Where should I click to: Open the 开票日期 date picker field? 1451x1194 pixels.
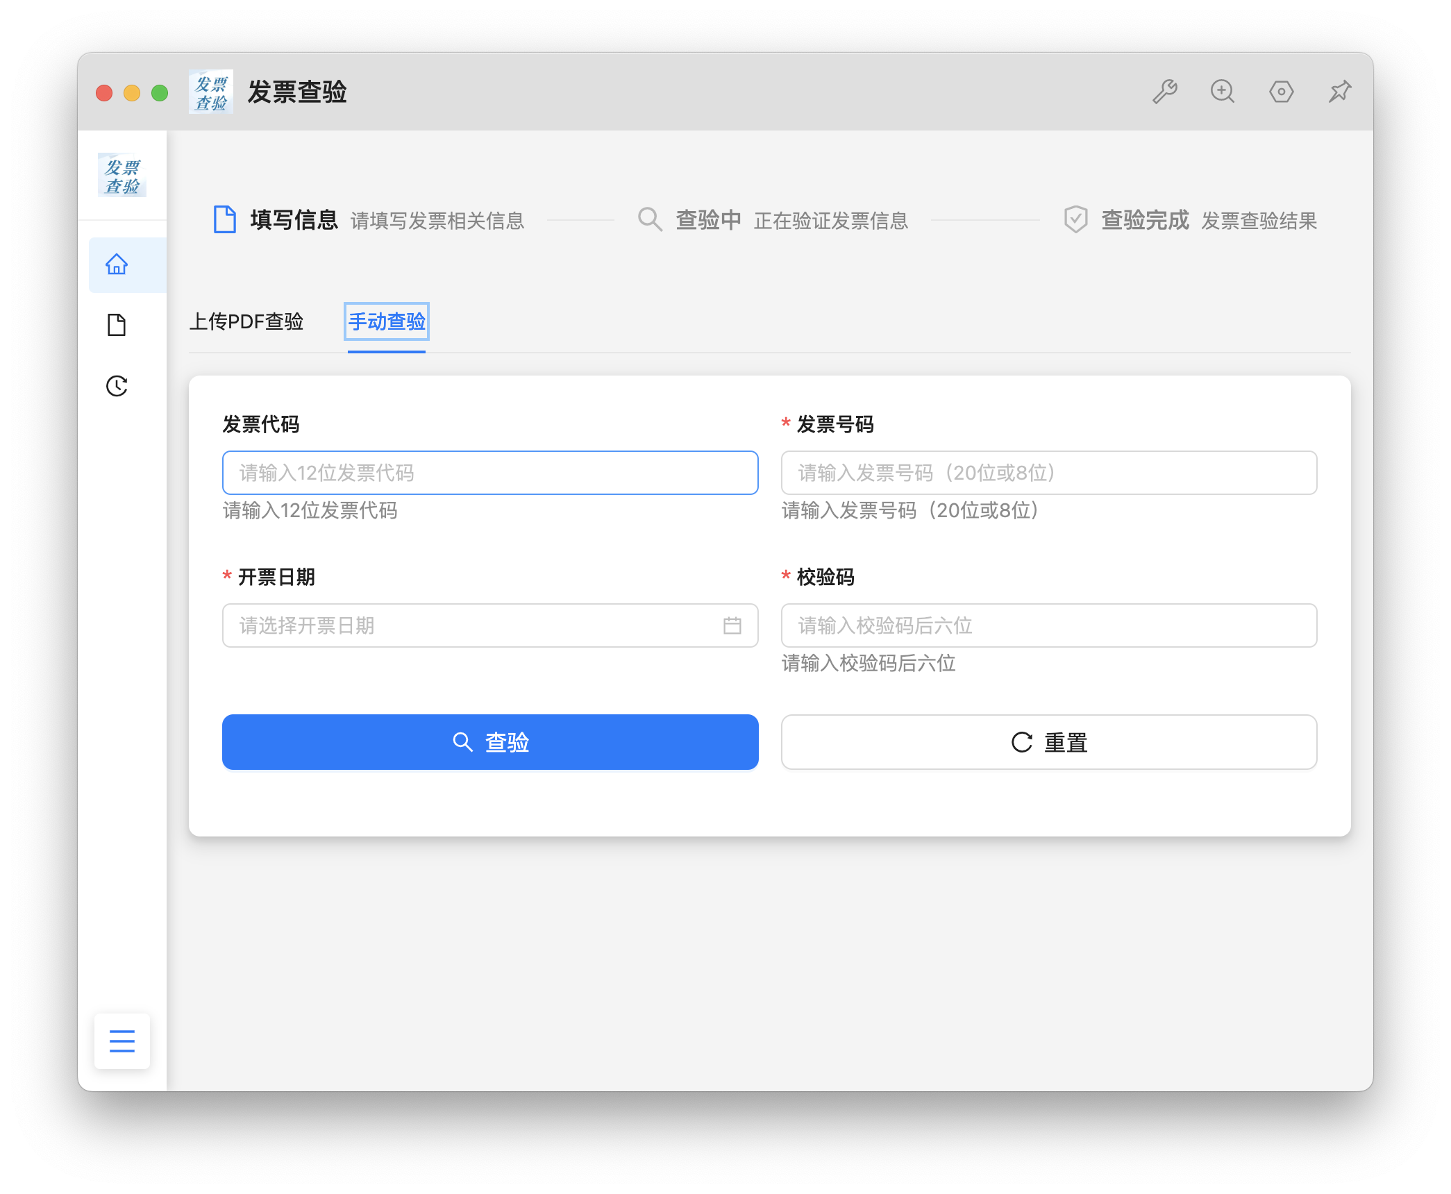tap(490, 625)
